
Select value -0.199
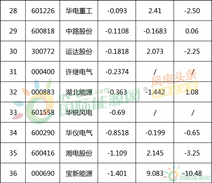tap(155, 133)
